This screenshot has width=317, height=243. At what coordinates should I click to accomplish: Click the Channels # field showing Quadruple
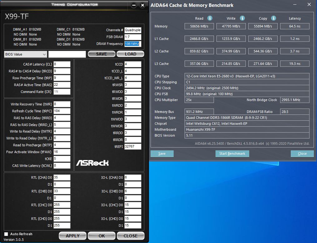(133, 30)
